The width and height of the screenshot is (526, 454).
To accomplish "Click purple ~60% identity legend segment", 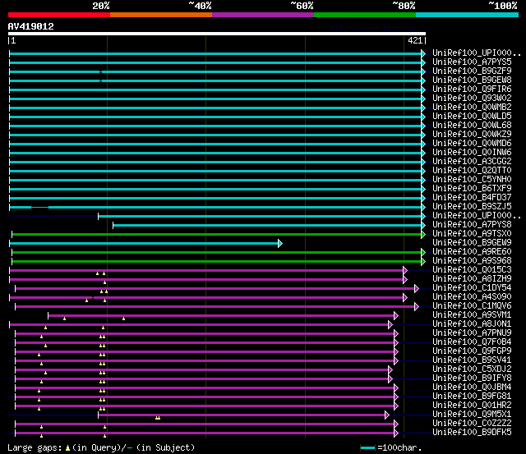I will (x=263, y=15).
